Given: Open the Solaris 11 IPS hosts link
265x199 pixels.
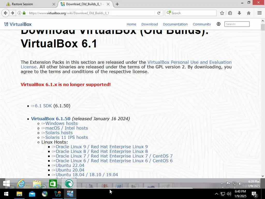Looking at the screenshot, I should coord(67,137).
